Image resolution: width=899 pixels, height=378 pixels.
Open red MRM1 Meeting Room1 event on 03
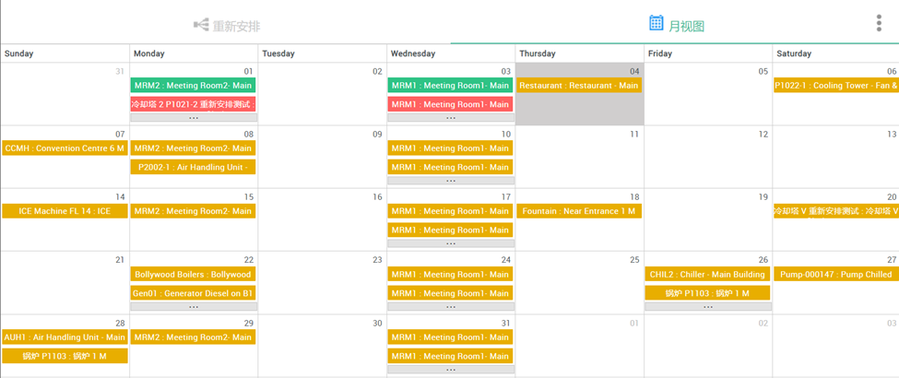[450, 104]
